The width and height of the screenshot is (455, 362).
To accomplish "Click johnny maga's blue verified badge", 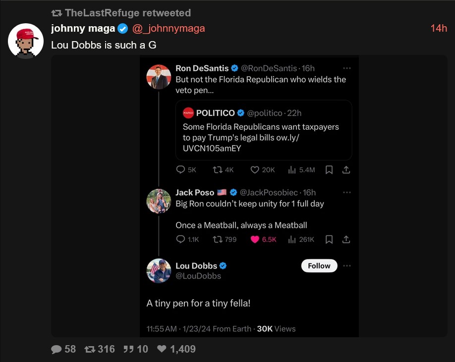I will click(x=122, y=29).
